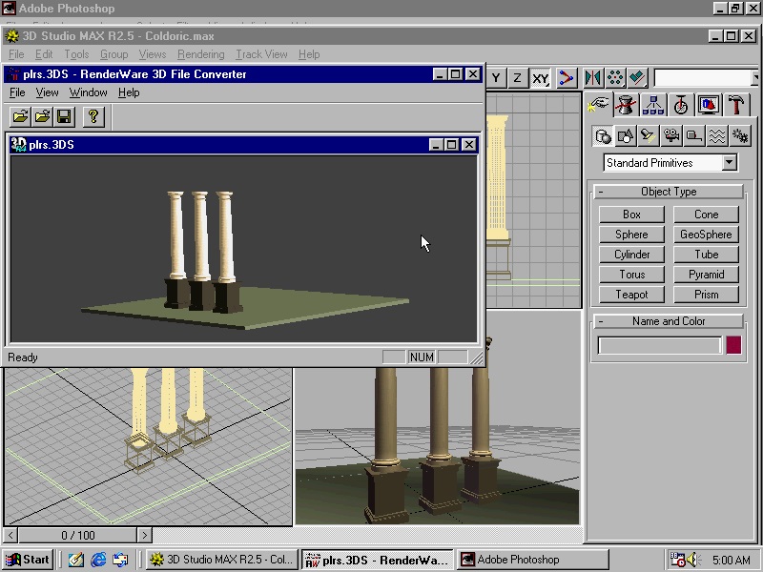Click the Windows Start button

tap(28, 560)
